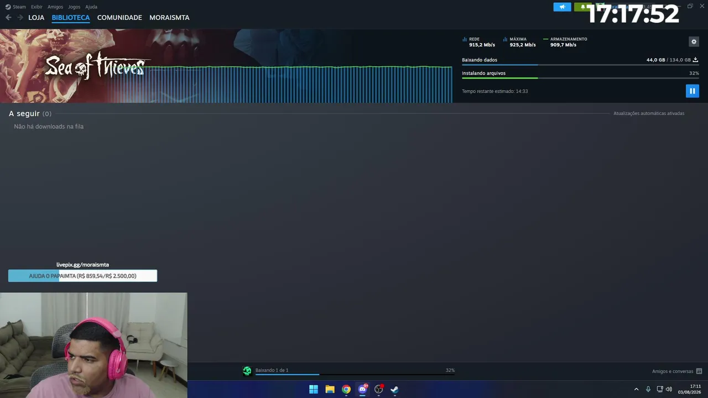Click the Steam icon in the taskbar
The image size is (708, 398).
[x=394, y=389]
